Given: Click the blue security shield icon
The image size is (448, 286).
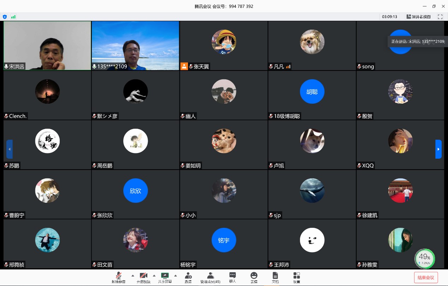Looking at the screenshot, I should tap(5, 17).
